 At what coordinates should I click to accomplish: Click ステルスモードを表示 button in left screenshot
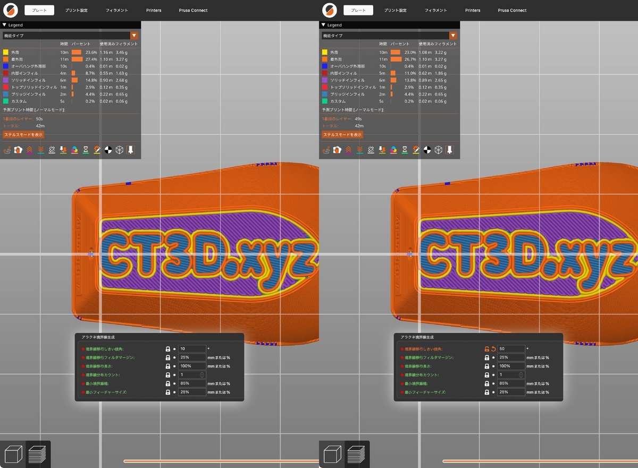coord(23,135)
